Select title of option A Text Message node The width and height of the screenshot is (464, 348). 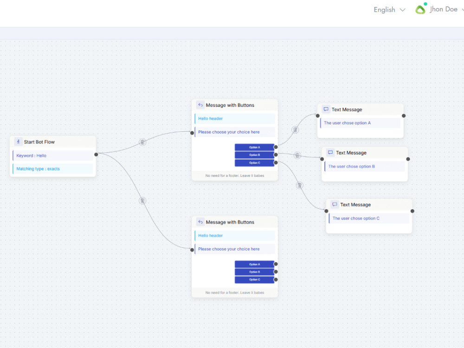coord(347,110)
